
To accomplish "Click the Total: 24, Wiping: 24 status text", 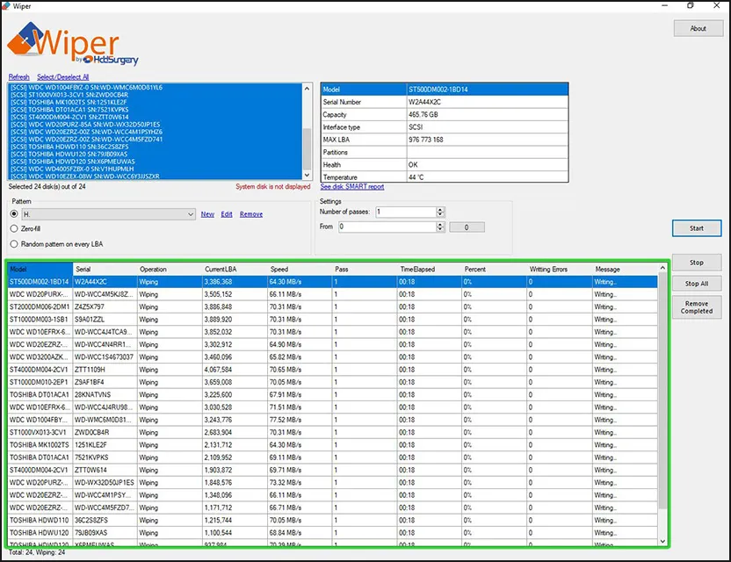I will [x=37, y=552].
